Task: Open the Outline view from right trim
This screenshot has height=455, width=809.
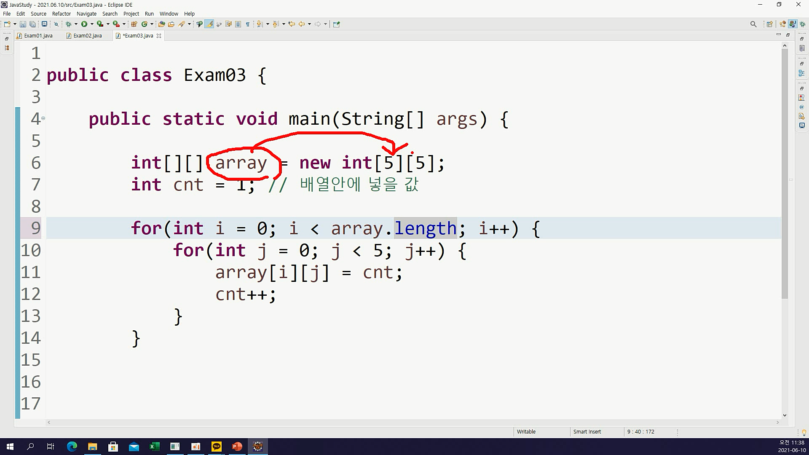Action: (801, 73)
